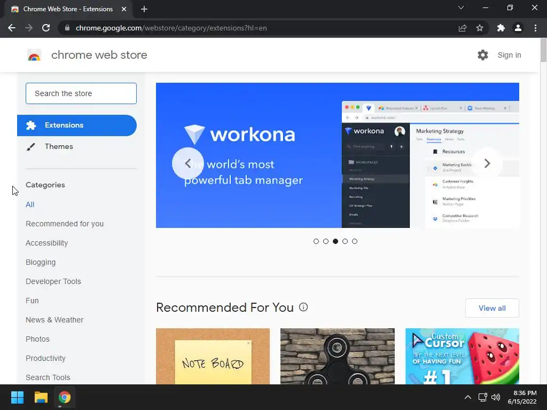This screenshot has height=410, width=547.
Task: Show hidden tray icons chevron
Action: click(x=468, y=397)
